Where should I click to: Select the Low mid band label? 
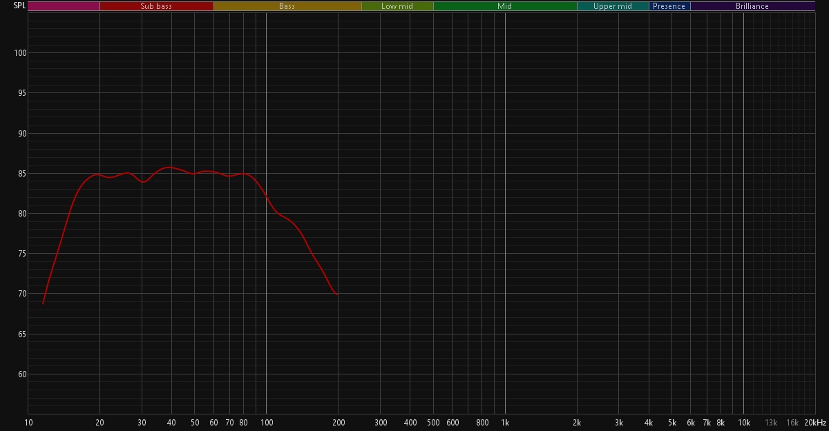coord(397,6)
